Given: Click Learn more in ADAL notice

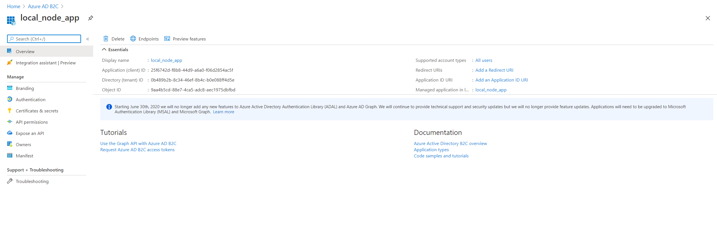Looking at the screenshot, I should 223,112.
